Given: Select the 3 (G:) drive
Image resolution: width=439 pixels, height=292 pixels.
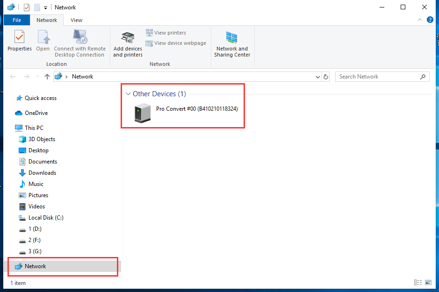Looking at the screenshot, I should (30, 251).
